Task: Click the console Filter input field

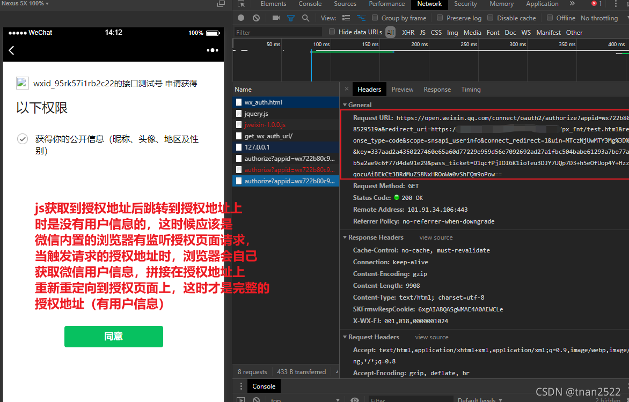Action: click(411, 400)
